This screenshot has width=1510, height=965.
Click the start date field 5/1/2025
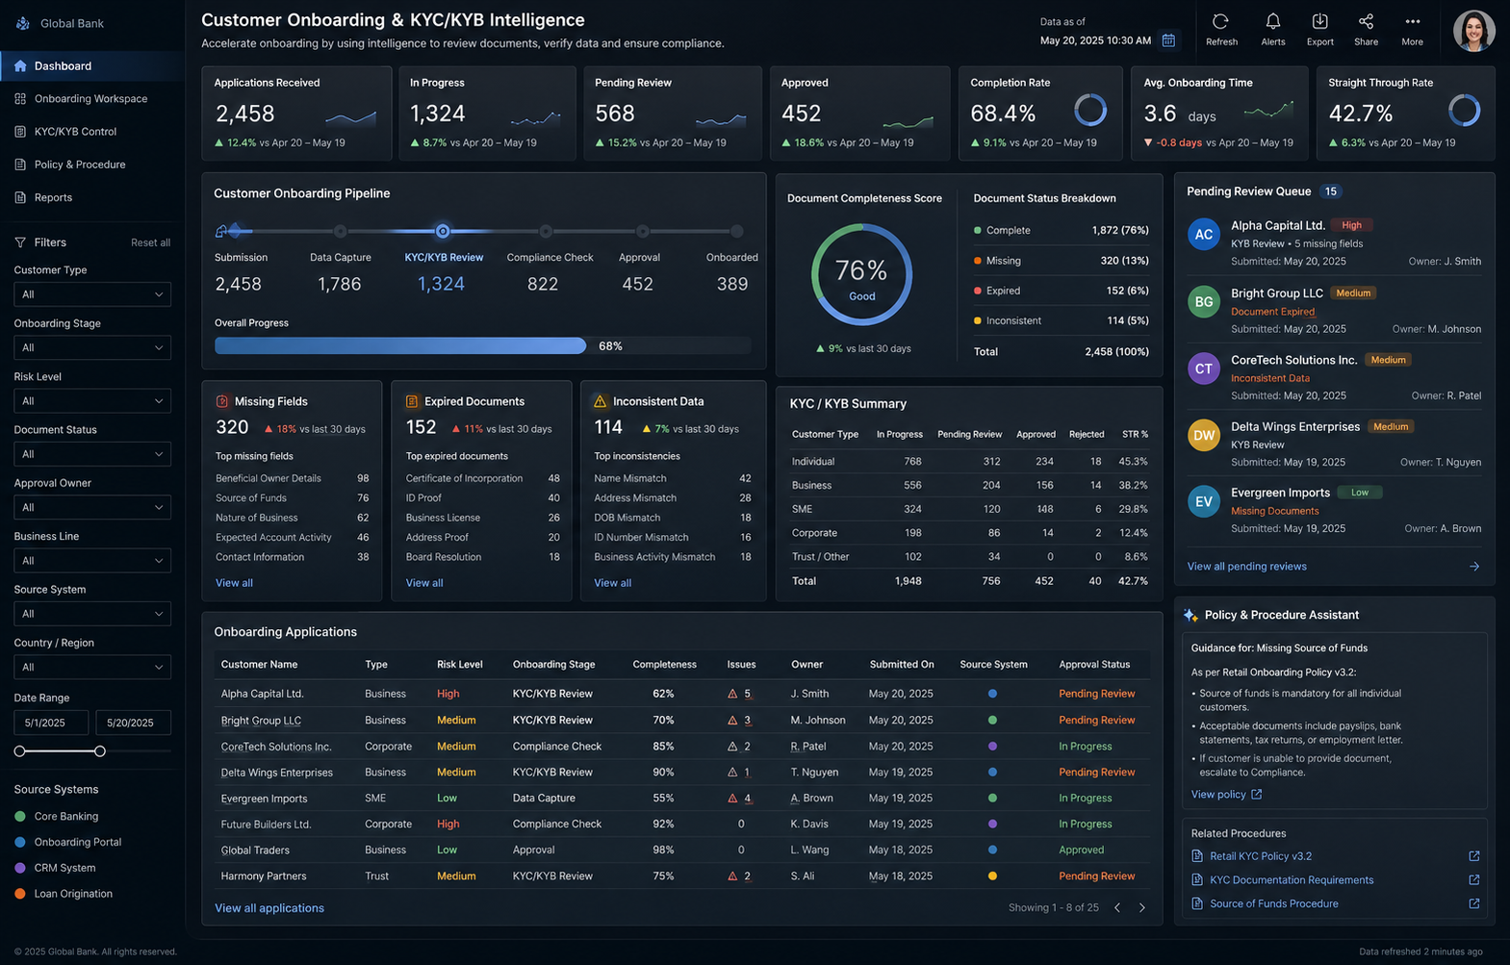(51, 723)
